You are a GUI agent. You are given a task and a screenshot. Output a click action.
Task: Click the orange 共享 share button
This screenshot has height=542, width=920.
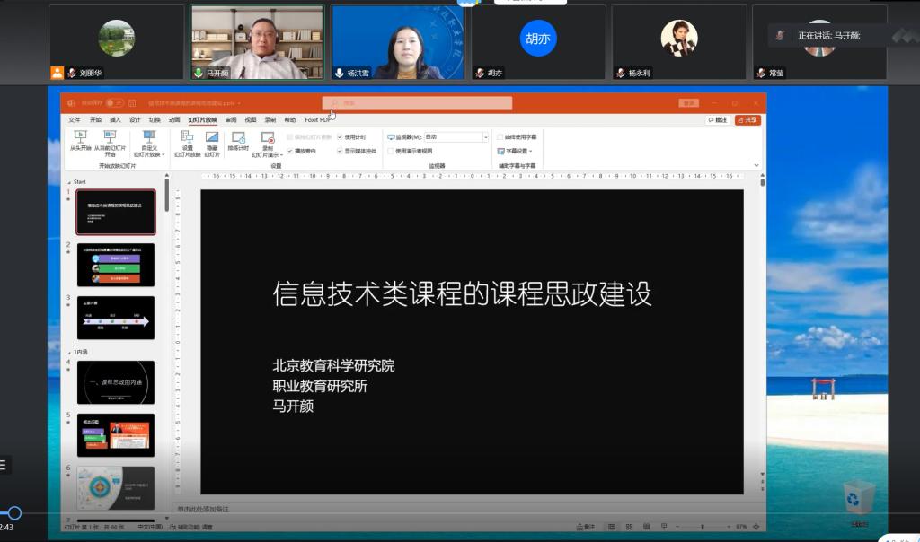(x=748, y=119)
